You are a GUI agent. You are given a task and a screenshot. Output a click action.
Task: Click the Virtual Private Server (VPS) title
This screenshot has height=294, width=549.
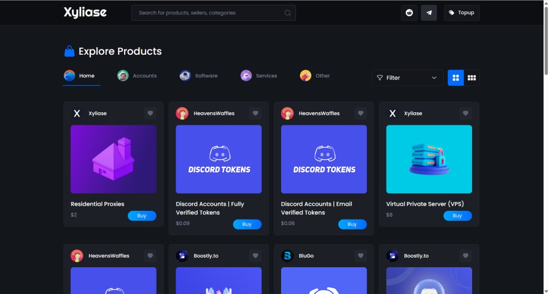425,204
